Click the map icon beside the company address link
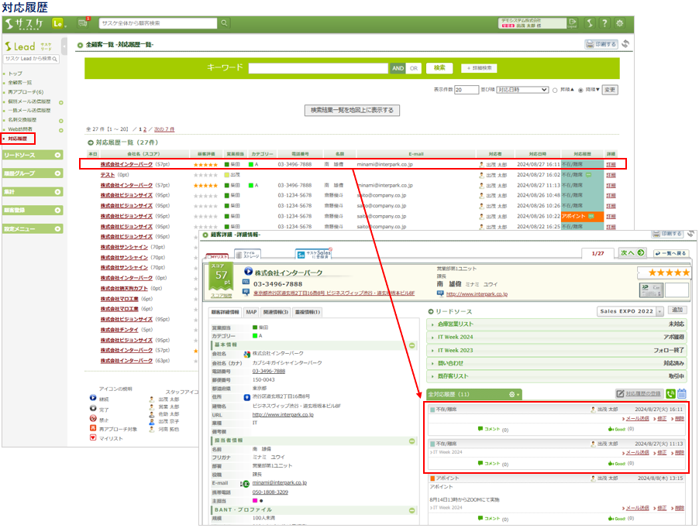 (246, 292)
